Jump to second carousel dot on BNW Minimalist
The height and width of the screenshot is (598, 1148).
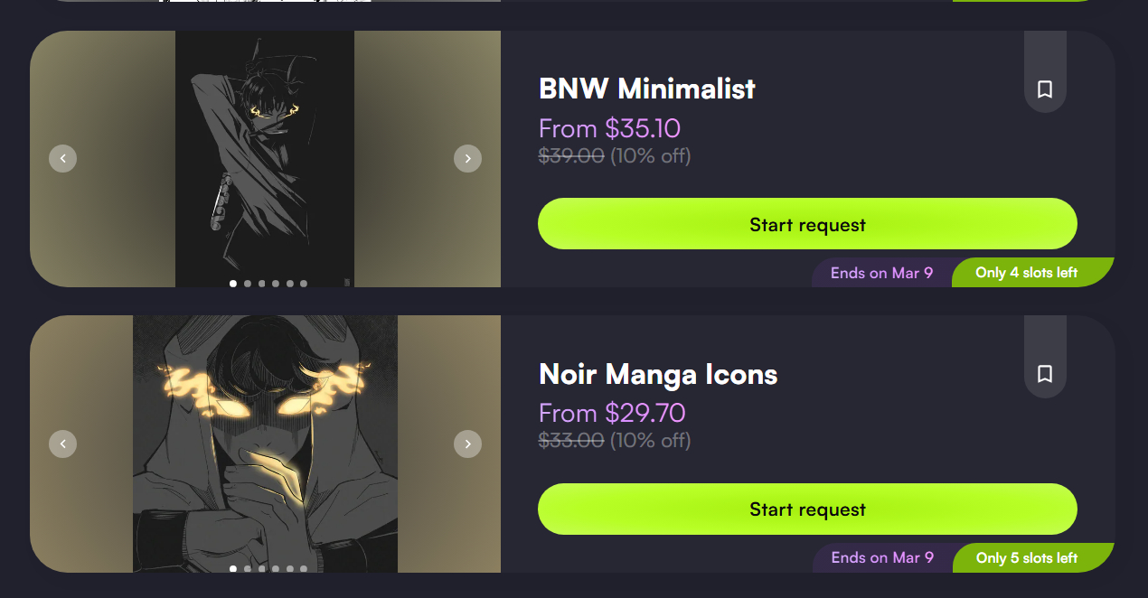[248, 284]
